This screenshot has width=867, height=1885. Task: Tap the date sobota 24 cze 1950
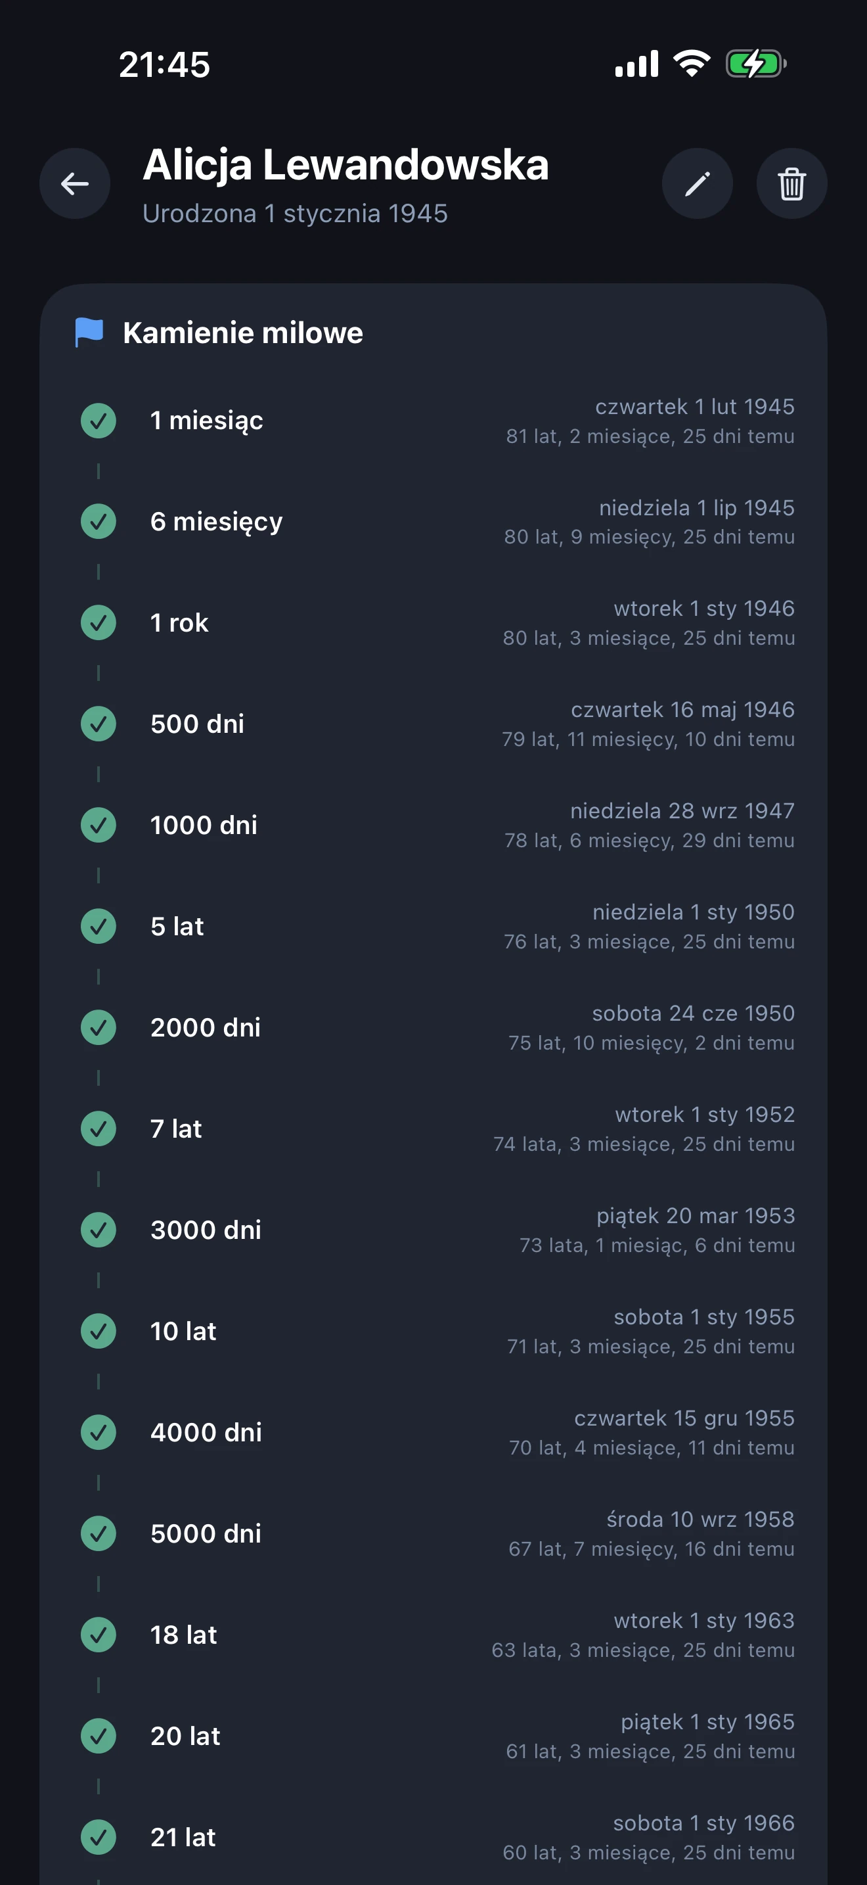(692, 1013)
